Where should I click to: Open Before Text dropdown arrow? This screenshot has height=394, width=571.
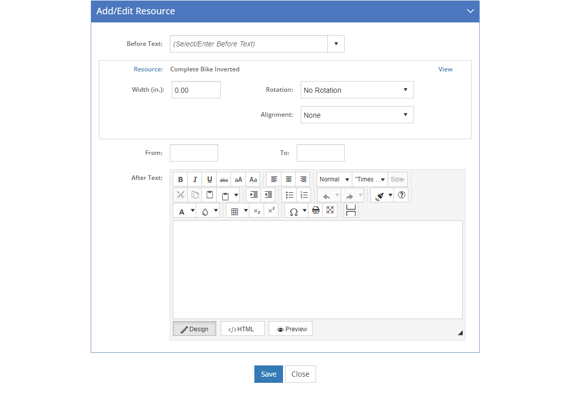point(336,44)
